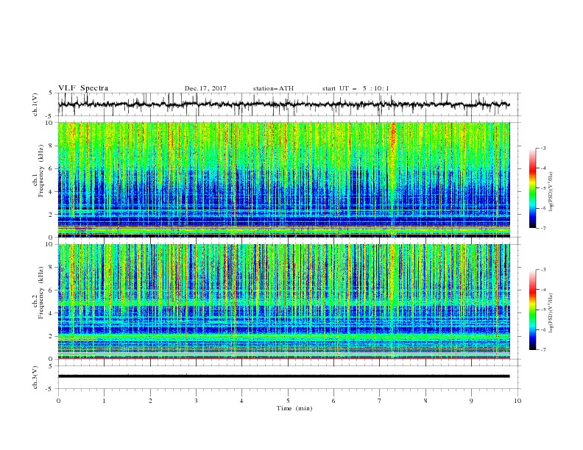Click the "station=ATH" label

[x=273, y=88]
